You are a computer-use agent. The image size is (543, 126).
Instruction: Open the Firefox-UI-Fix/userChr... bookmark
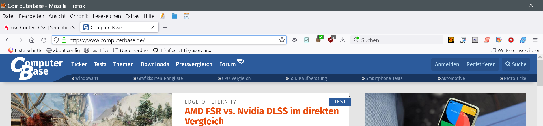pyautogui.click(x=182, y=50)
